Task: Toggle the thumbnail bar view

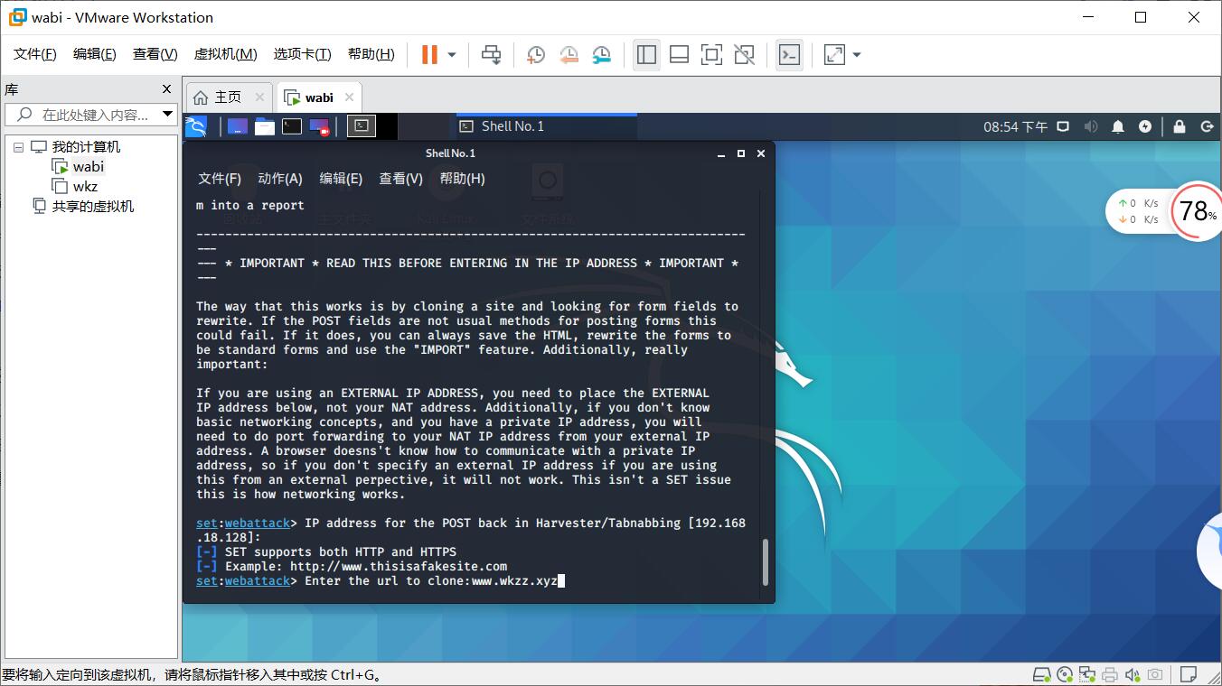Action: pyautogui.click(x=679, y=55)
